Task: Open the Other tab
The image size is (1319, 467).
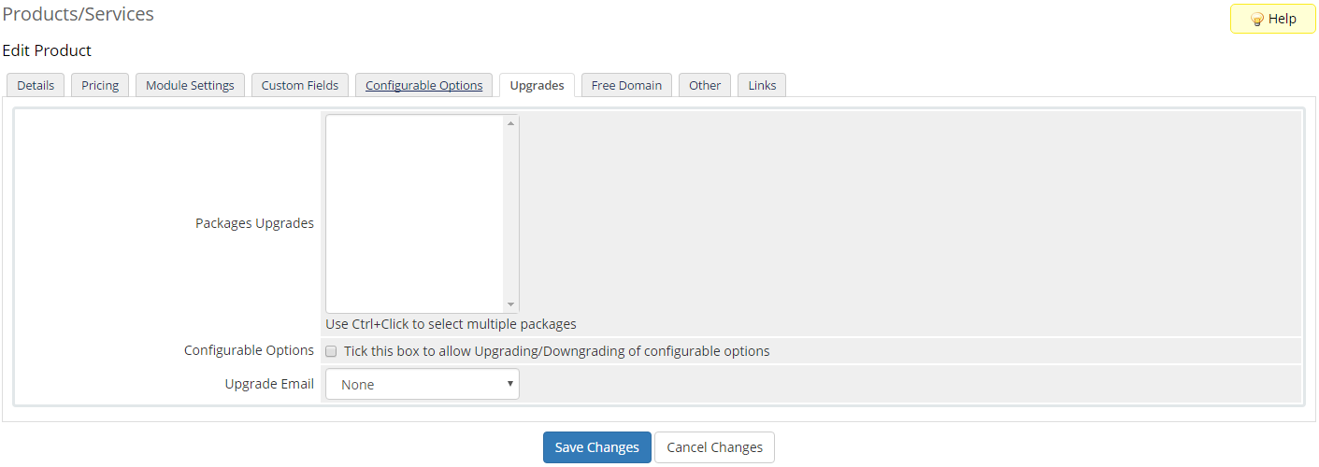Action: point(705,85)
